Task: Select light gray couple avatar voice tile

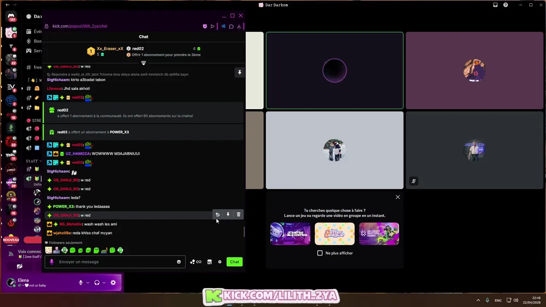Action: [x=334, y=150]
